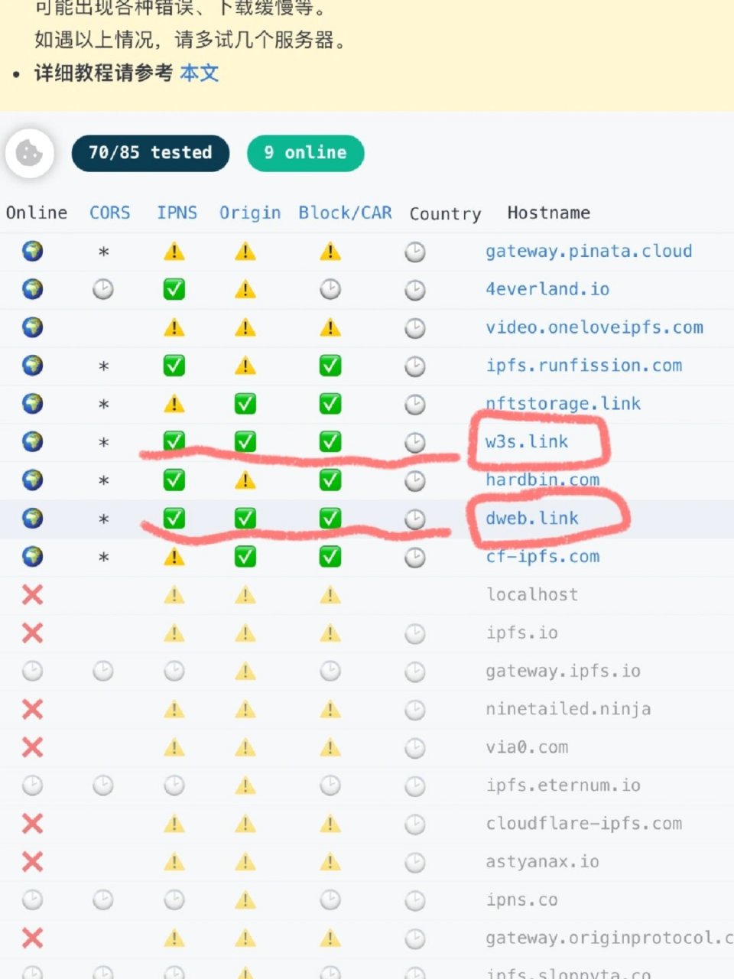The image size is (734, 979).
Task: Open the dweb.link gateway
Action: click(x=532, y=518)
